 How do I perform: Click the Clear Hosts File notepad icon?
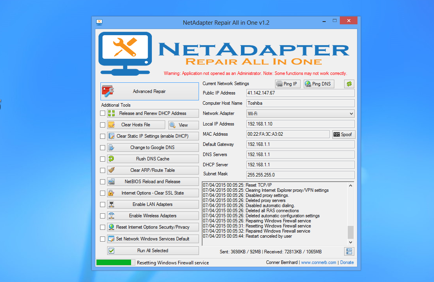point(111,125)
